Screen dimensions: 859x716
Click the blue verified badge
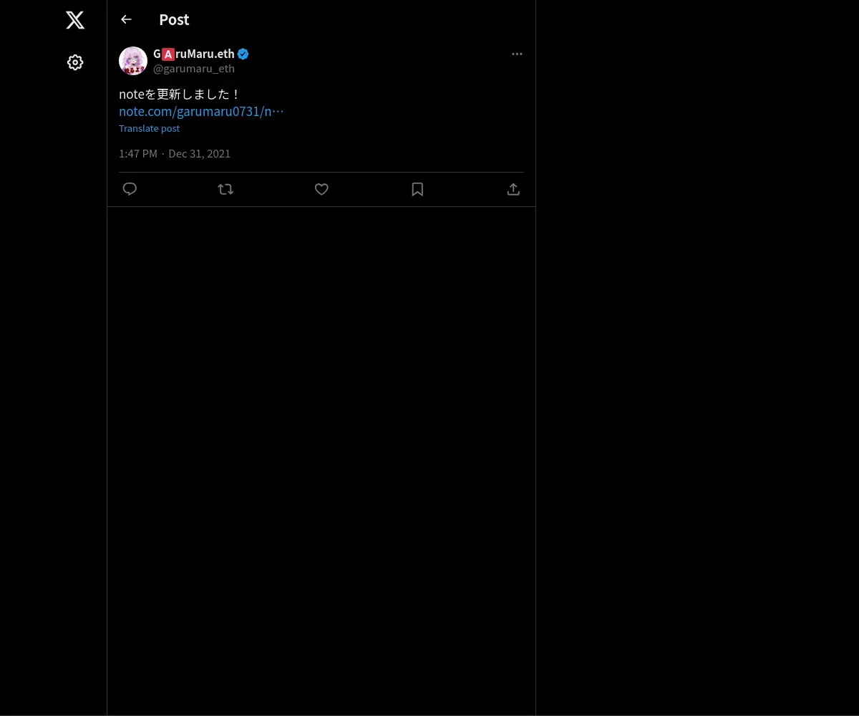pyautogui.click(x=243, y=54)
